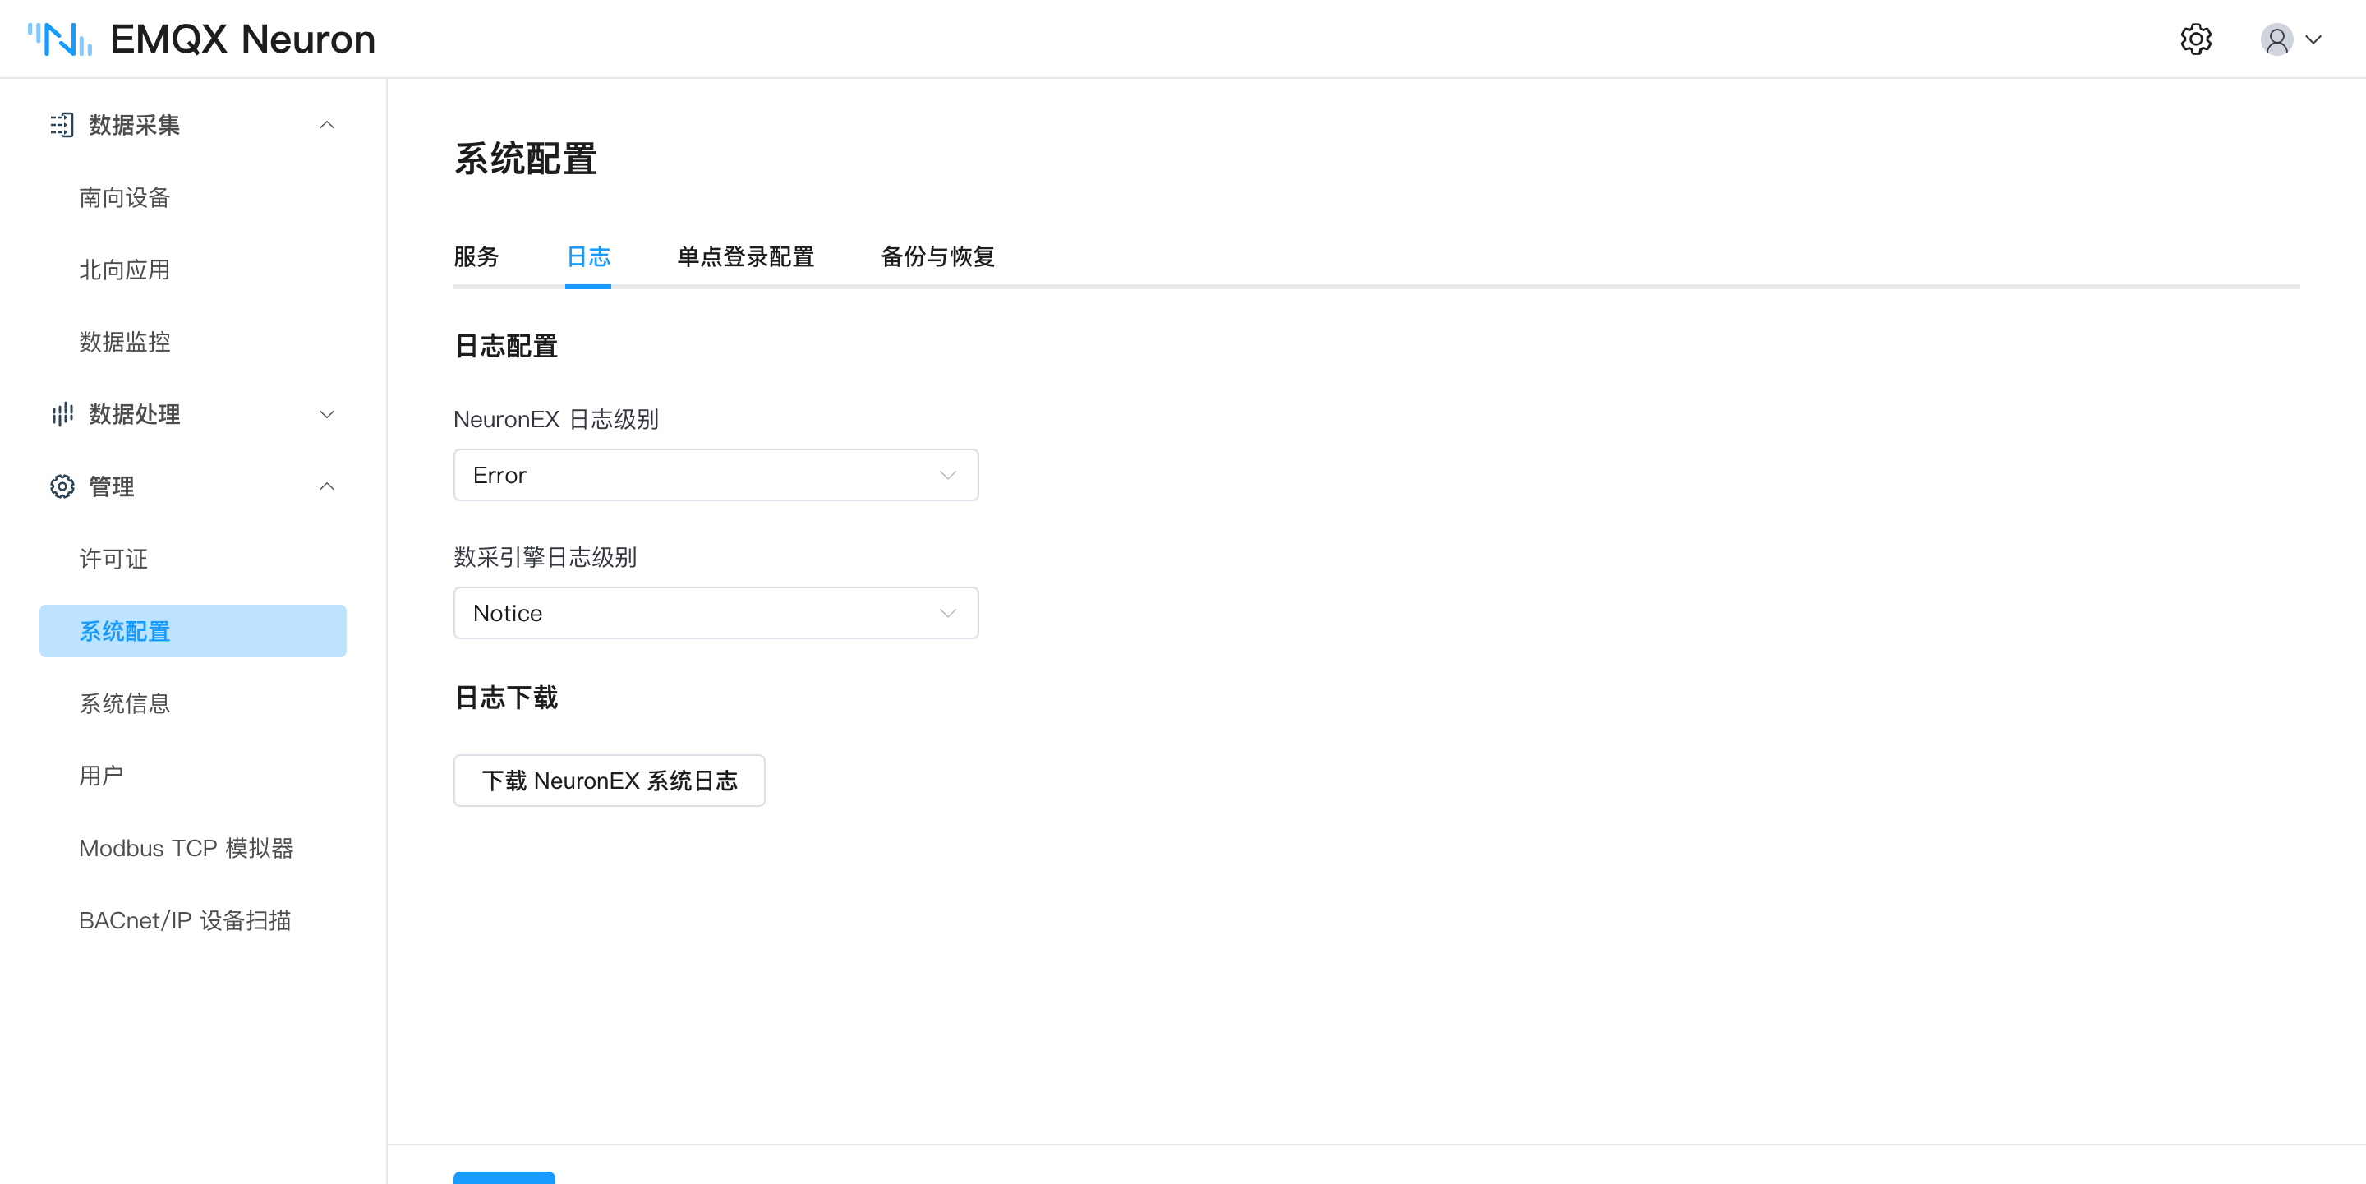Collapse the 数据采集 section chevron

coord(326,125)
